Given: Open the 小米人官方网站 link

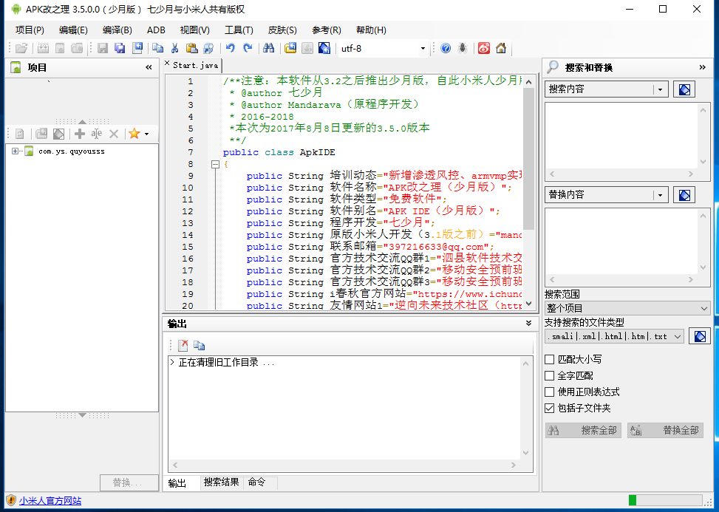Looking at the screenshot, I should click(50, 500).
